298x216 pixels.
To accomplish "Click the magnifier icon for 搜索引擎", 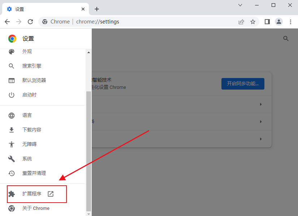I will click(x=12, y=66).
